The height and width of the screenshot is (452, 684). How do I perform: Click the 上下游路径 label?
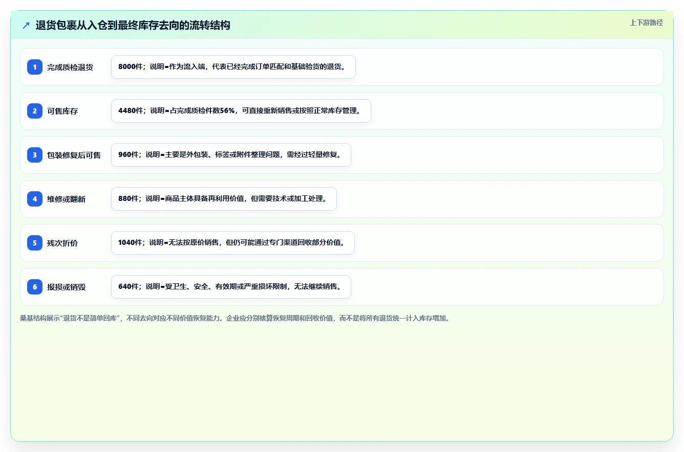click(x=646, y=22)
